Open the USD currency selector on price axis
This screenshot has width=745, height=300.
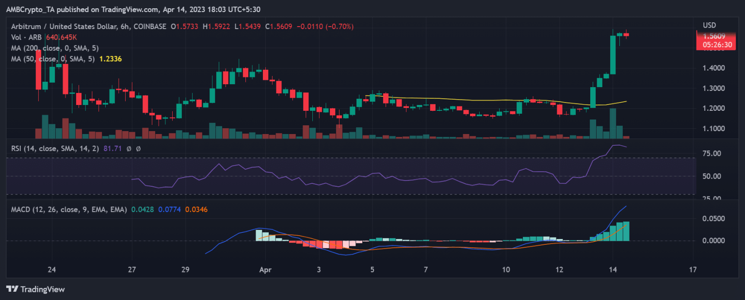pos(709,25)
